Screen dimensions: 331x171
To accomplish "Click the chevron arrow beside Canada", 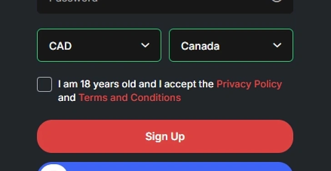I will point(277,45).
